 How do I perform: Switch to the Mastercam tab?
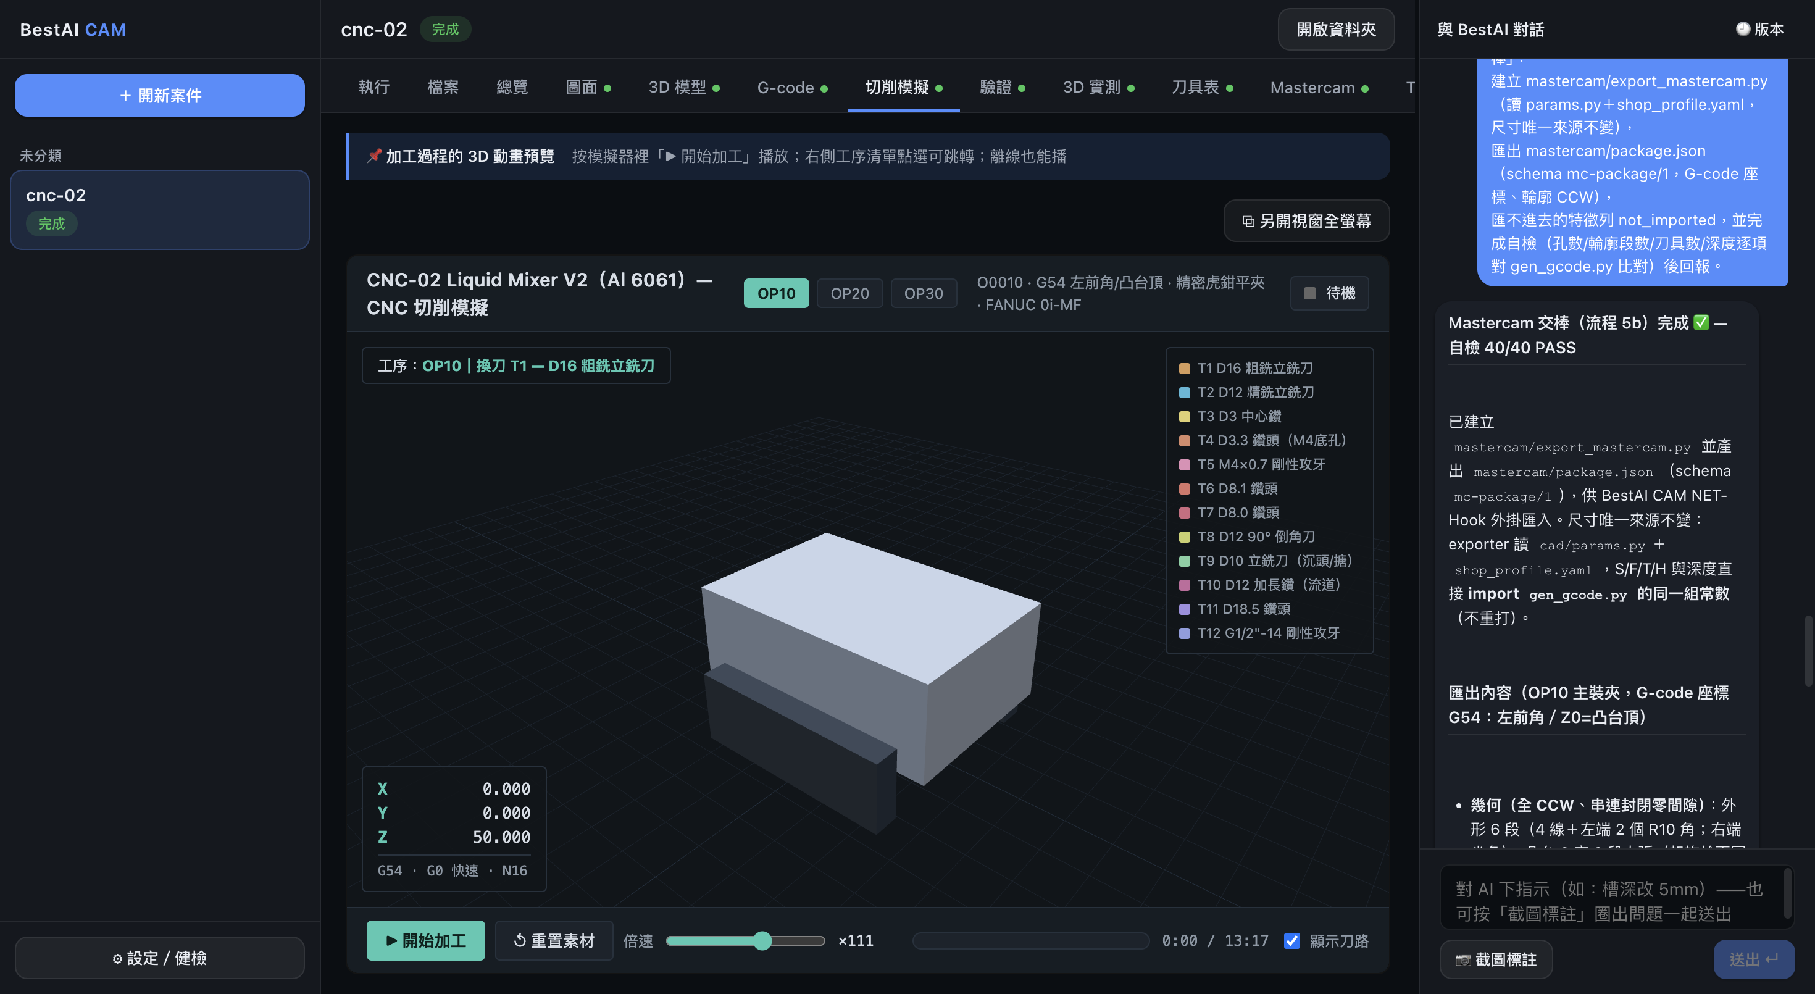(1319, 87)
